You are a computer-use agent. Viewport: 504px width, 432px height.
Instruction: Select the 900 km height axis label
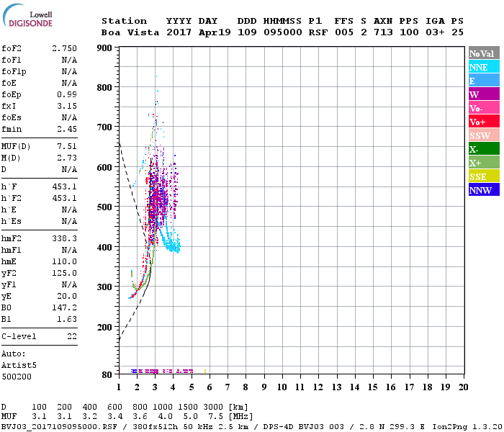(104, 48)
